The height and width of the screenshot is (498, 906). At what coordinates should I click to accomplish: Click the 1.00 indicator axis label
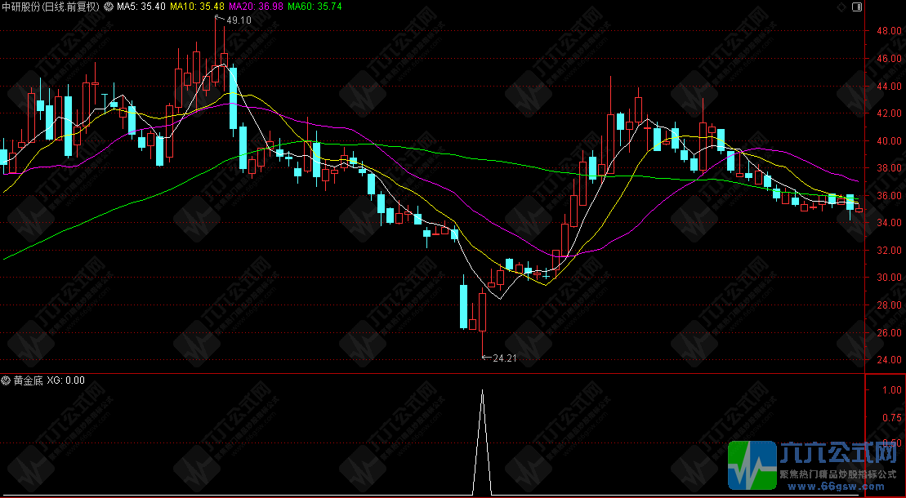pos(892,390)
